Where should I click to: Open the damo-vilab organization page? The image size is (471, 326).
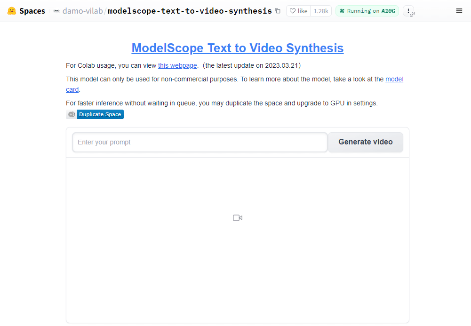tap(82, 11)
